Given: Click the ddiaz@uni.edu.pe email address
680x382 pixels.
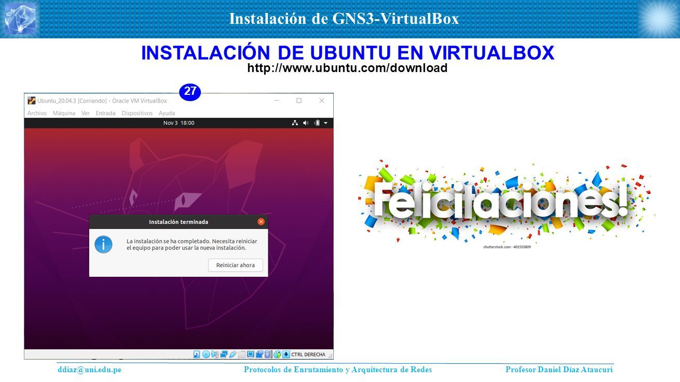Looking at the screenshot, I should (x=89, y=370).
